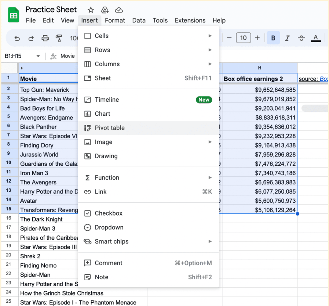Expand the Rows submenu
Viewport: 329px width, 306px height.
click(149, 50)
